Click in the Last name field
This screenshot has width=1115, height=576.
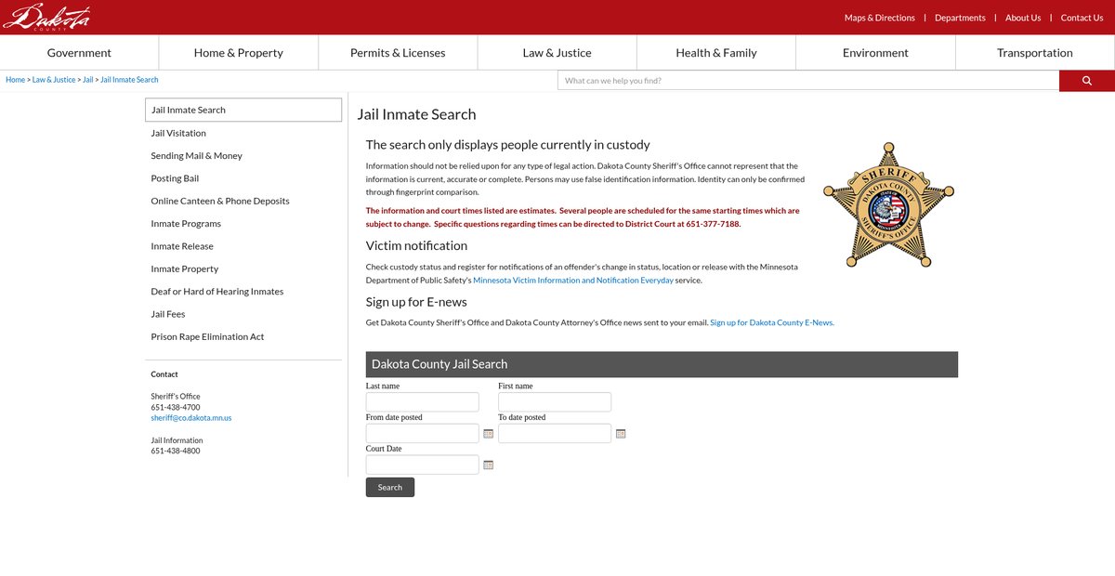[x=422, y=402]
